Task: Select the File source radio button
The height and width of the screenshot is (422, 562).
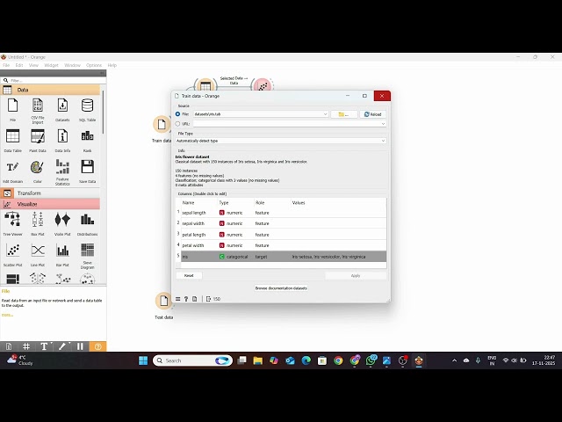Action: tap(177, 114)
